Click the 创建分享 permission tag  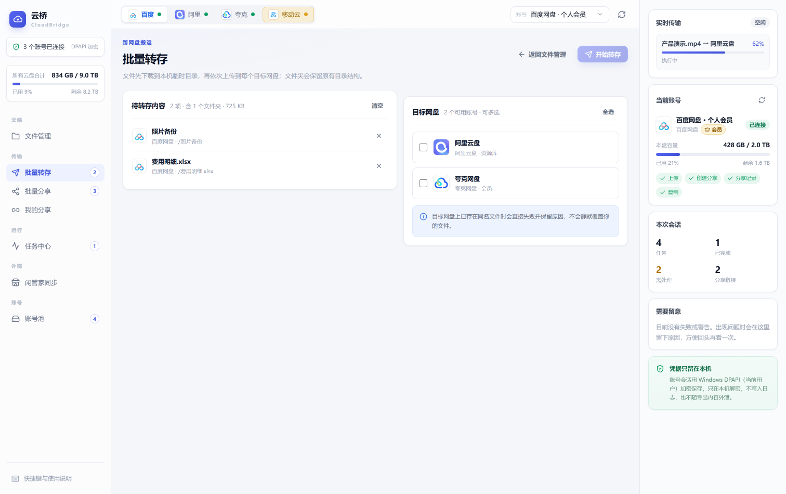pos(703,178)
